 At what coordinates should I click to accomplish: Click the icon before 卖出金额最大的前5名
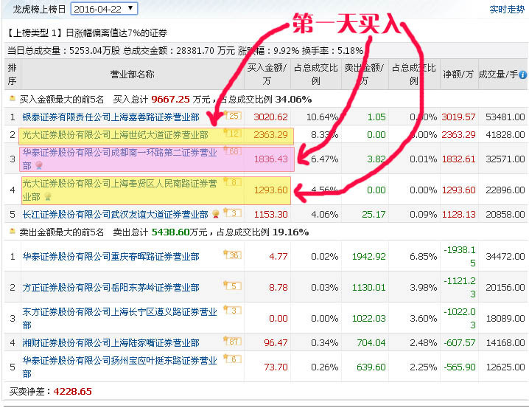coord(13,231)
